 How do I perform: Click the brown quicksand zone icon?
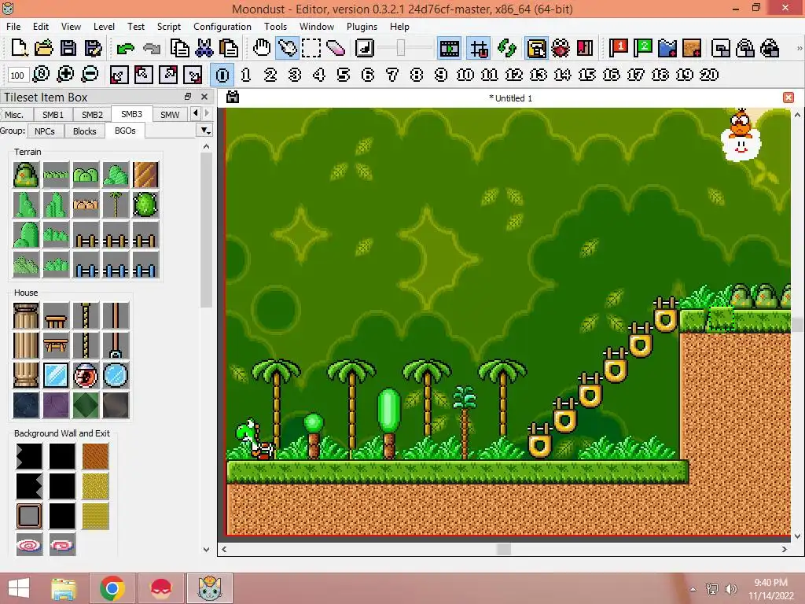692,48
